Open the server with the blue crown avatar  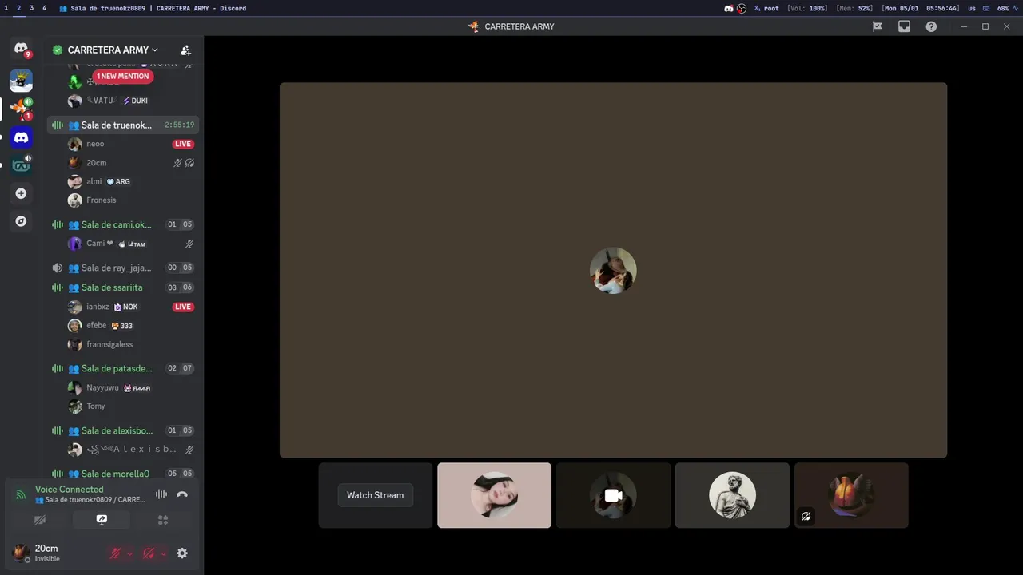[x=21, y=81]
